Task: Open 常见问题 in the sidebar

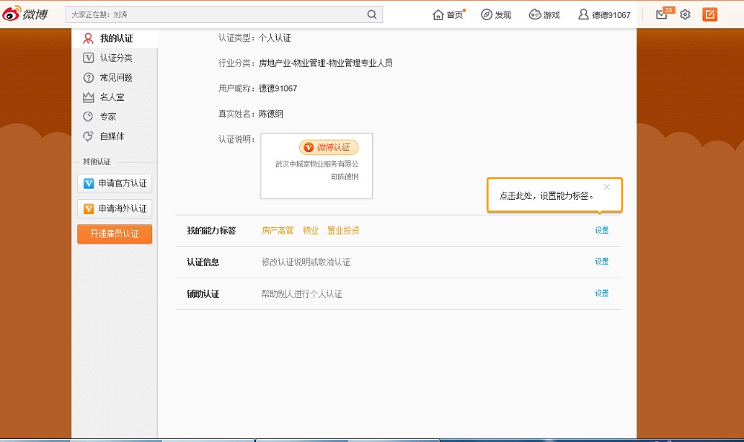Action: (115, 77)
